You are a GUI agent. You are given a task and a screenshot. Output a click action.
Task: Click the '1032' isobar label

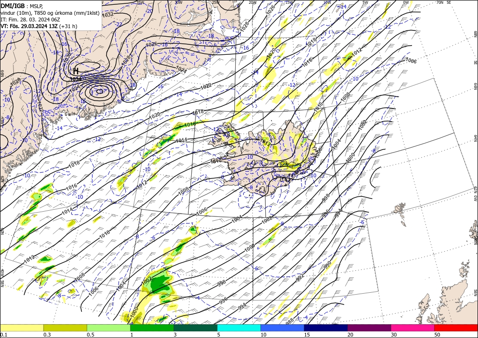(108, 14)
